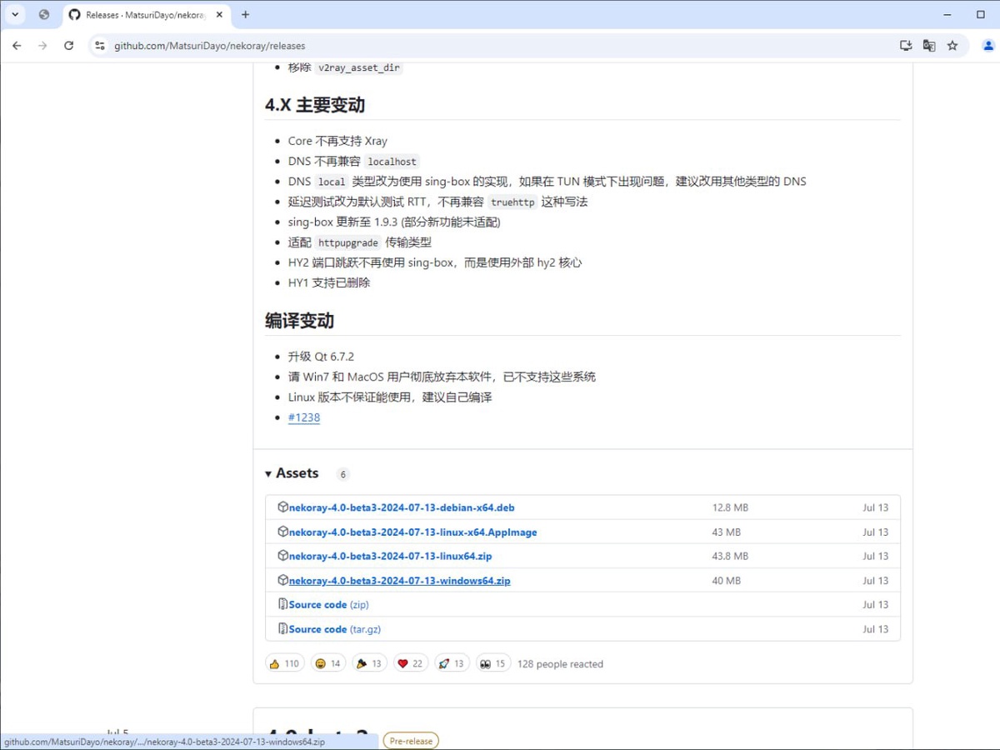Bookmark this page with the star icon

[952, 46]
